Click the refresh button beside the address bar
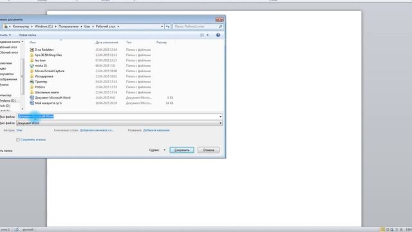The height and width of the screenshot is (232, 412). [x=167, y=26]
